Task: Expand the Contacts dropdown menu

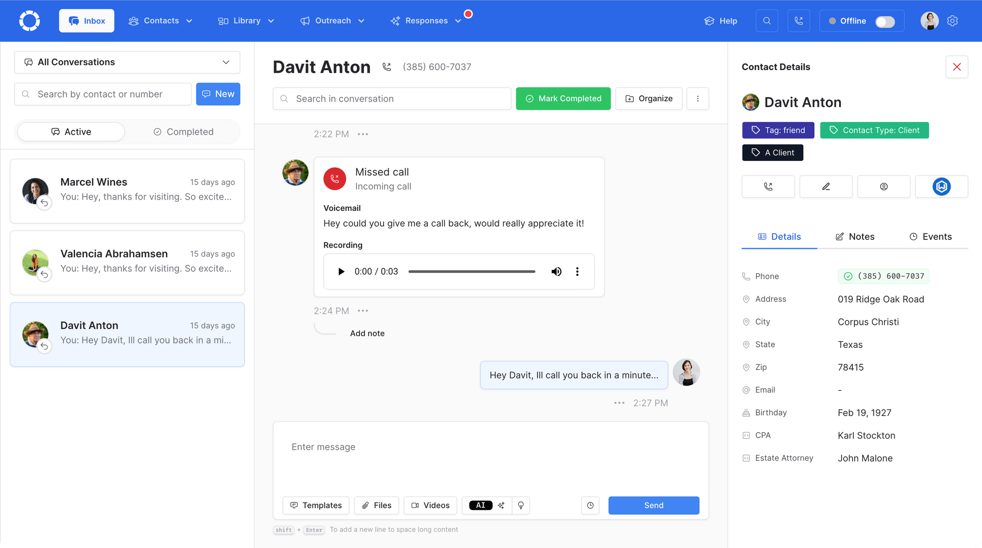Action: (x=161, y=21)
